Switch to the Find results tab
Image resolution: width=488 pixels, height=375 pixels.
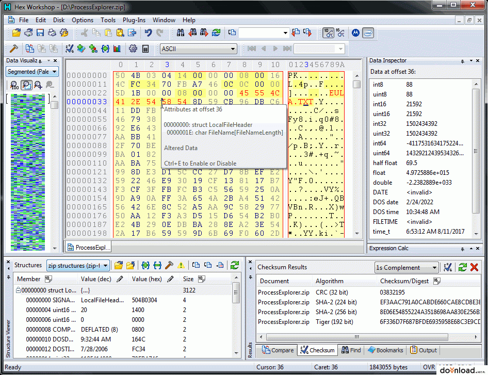351,350
